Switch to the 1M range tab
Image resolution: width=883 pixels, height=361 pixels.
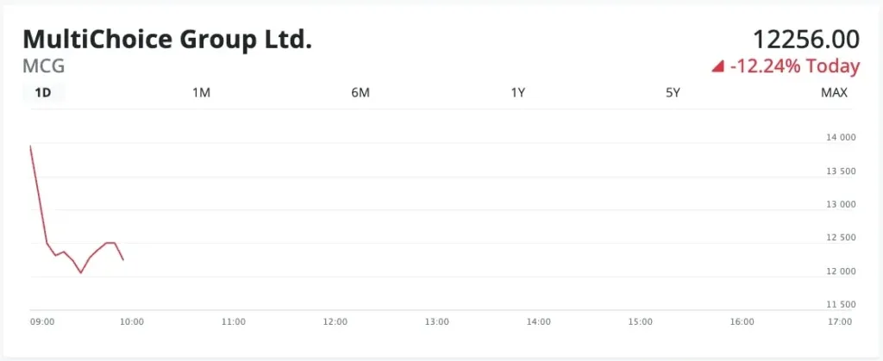click(201, 93)
